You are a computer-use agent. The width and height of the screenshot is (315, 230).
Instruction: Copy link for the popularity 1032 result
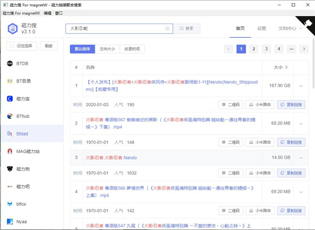[291, 173]
